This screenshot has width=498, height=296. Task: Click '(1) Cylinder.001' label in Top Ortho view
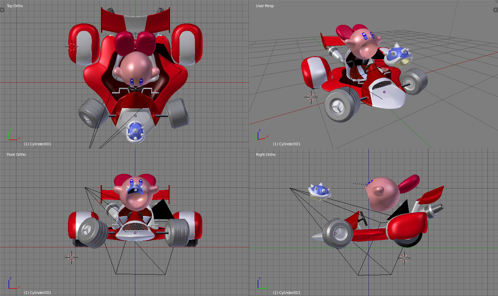pyautogui.click(x=37, y=144)
